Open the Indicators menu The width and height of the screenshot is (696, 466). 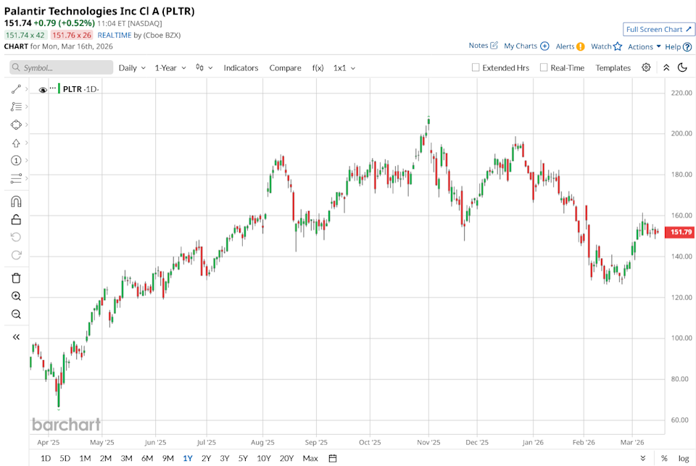point(241,67)
